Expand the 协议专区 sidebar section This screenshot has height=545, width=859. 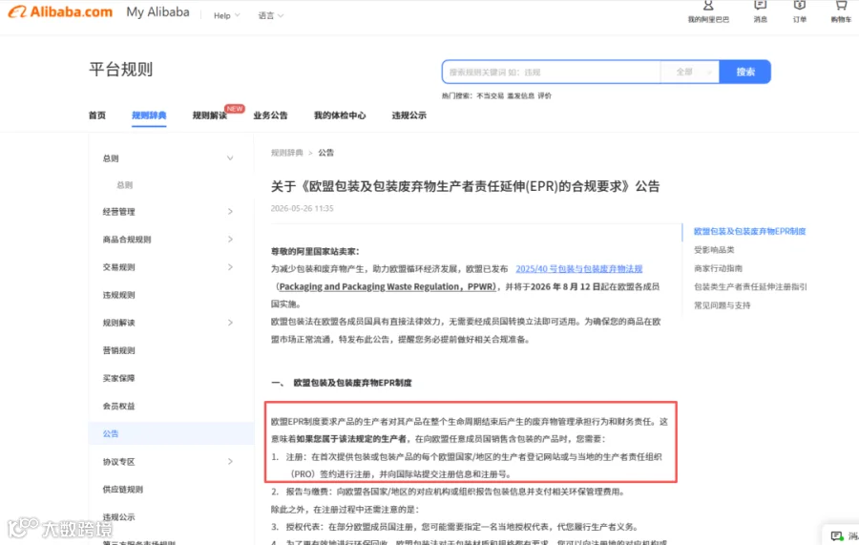(x=230, y=462)
